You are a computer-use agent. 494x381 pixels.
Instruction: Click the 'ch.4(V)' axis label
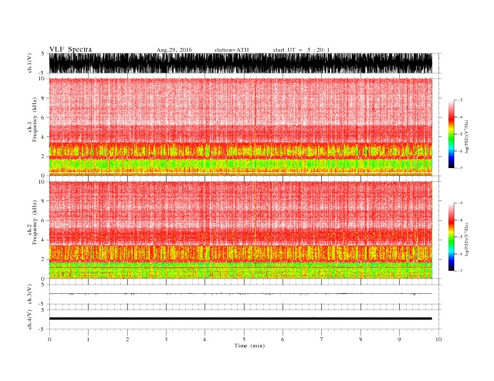(x=30, y=319)
